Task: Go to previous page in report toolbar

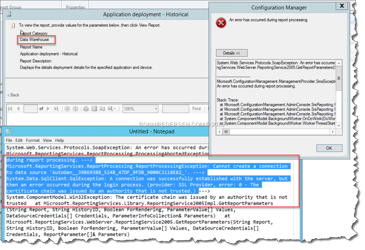Action: click(x=18, y=109)
